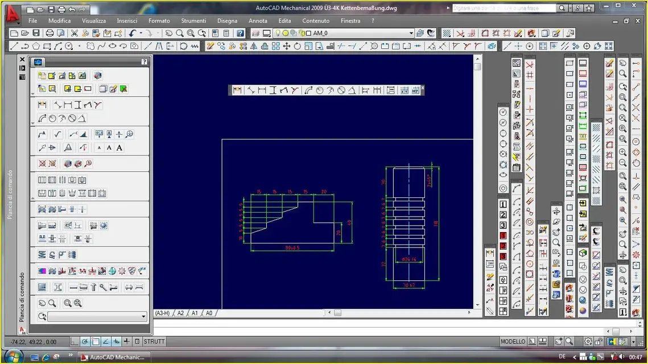
Task: Select the Polygon tool in the draw toolbar
Action: 36,46
